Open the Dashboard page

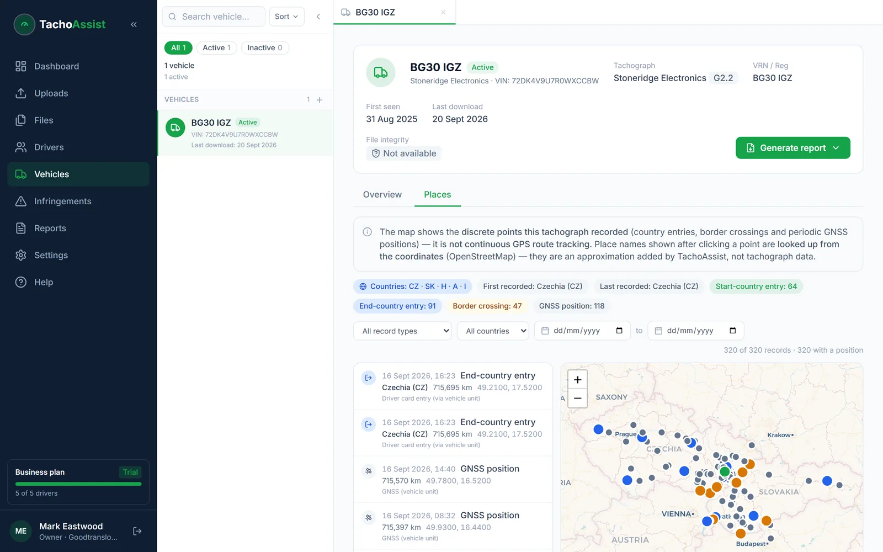coord(78,66)
